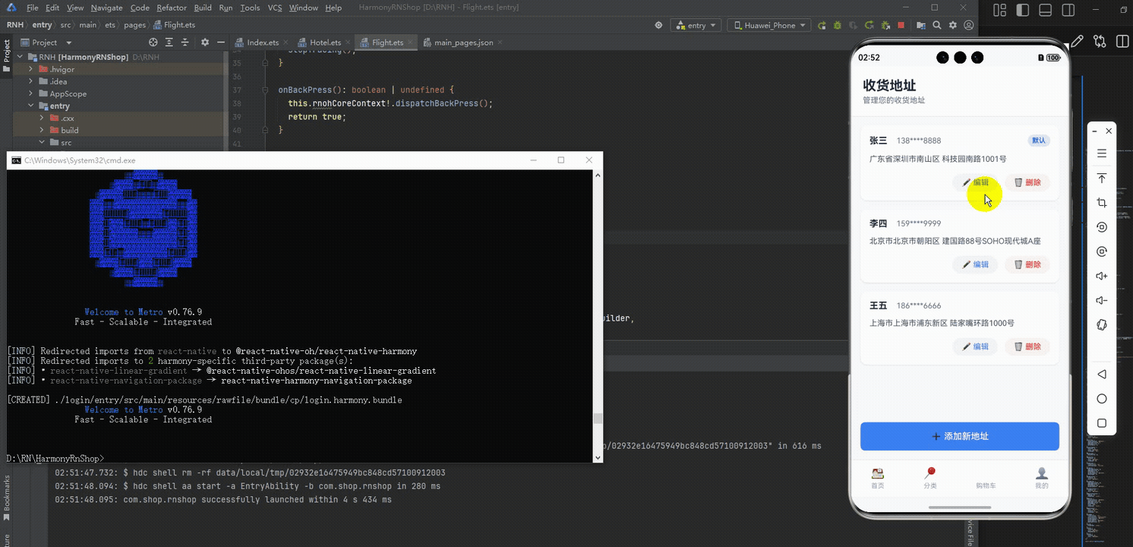This screenshot has height=547, width=1133.
Task: Open 首页 tab in phone bottom bar
Action: tap(877, 478)
